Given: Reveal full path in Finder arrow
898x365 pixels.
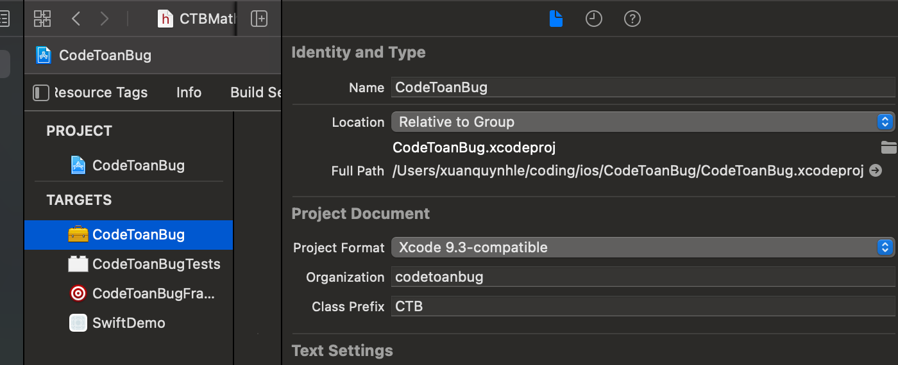Looking at the screenshot, I should (x=875, y=171).
